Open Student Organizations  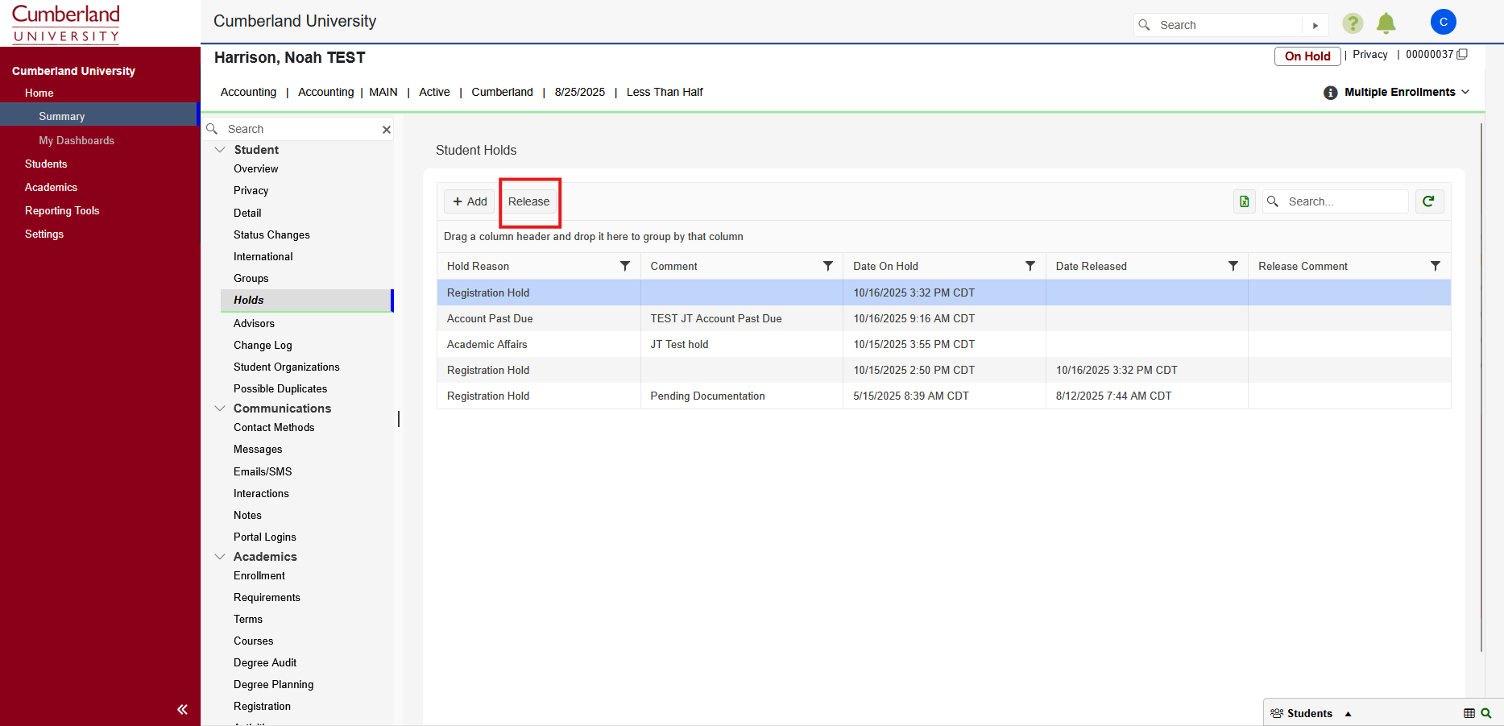287,367
